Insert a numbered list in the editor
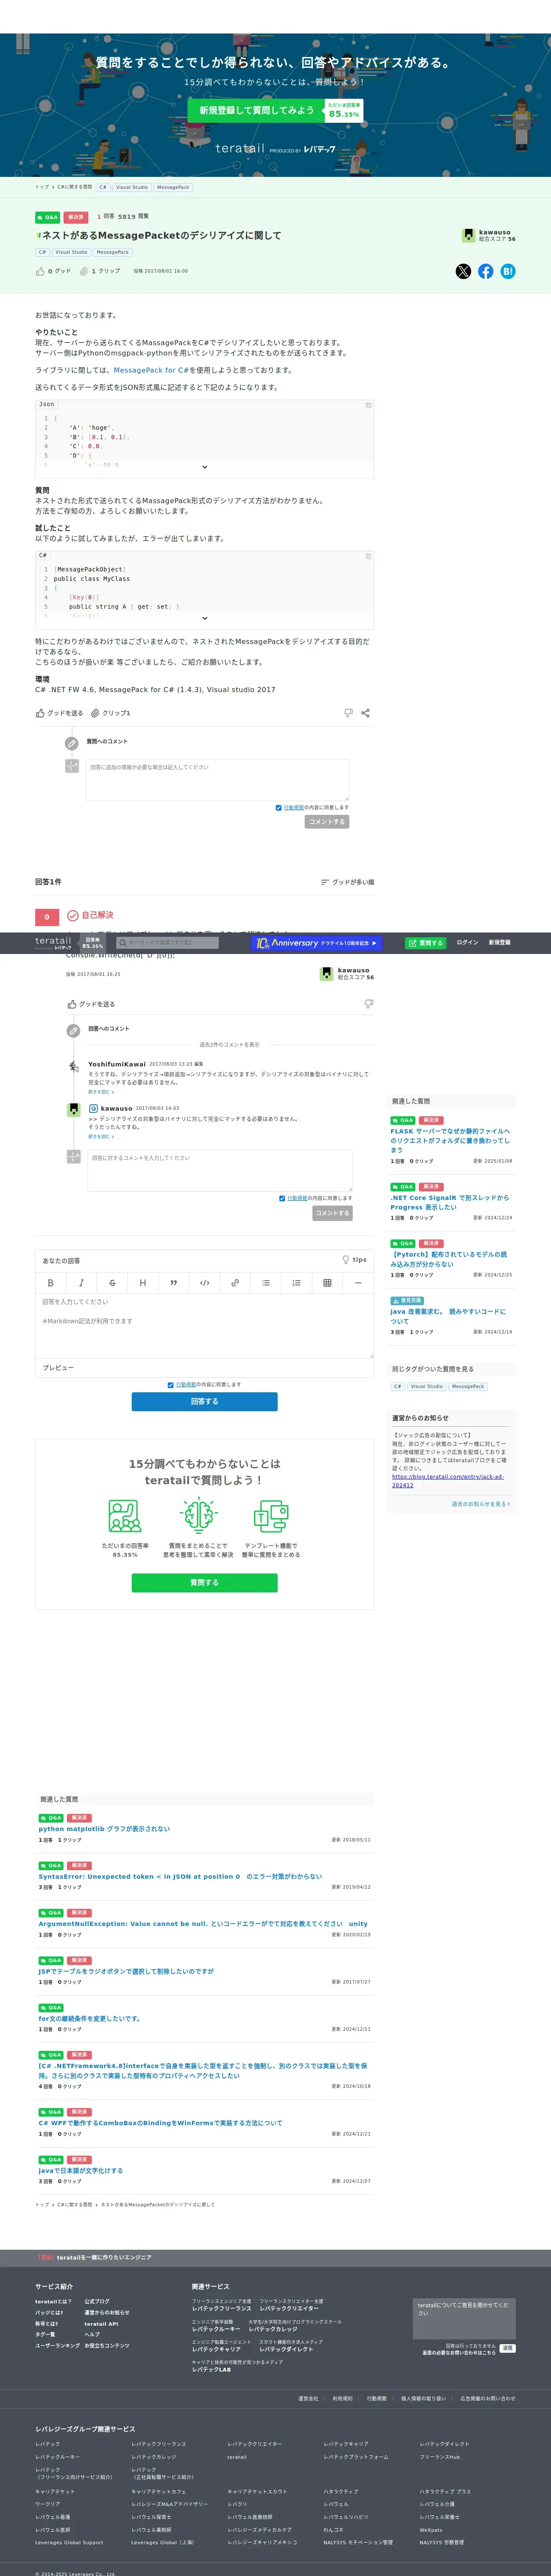The width and height of the screenshot is (551, 2576). pos(296,1282)
